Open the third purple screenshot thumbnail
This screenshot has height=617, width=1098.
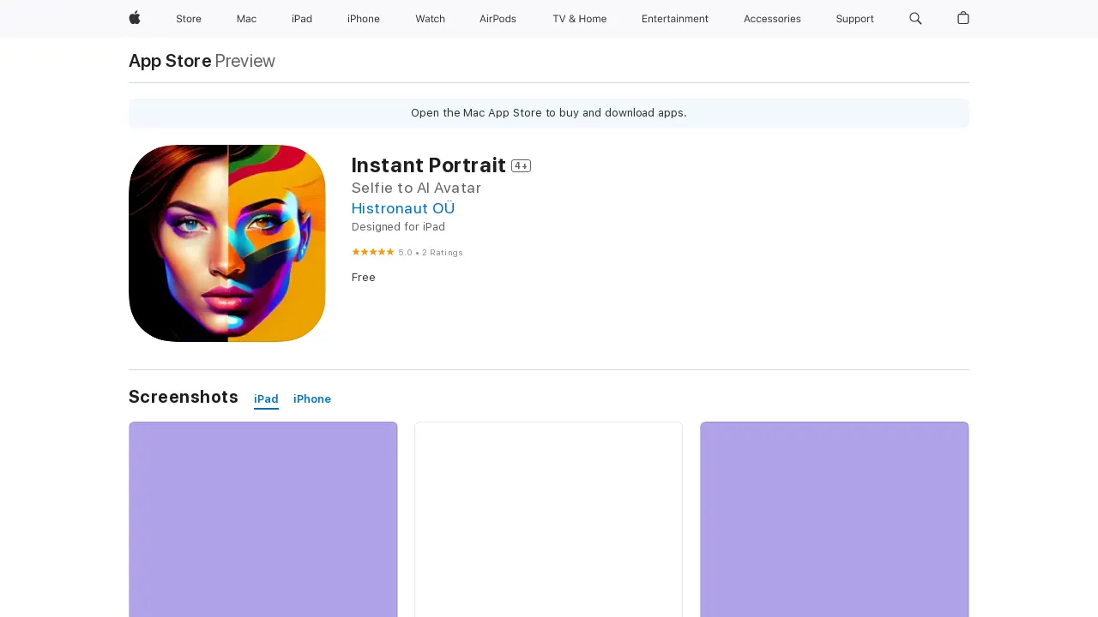click(835, 519)
